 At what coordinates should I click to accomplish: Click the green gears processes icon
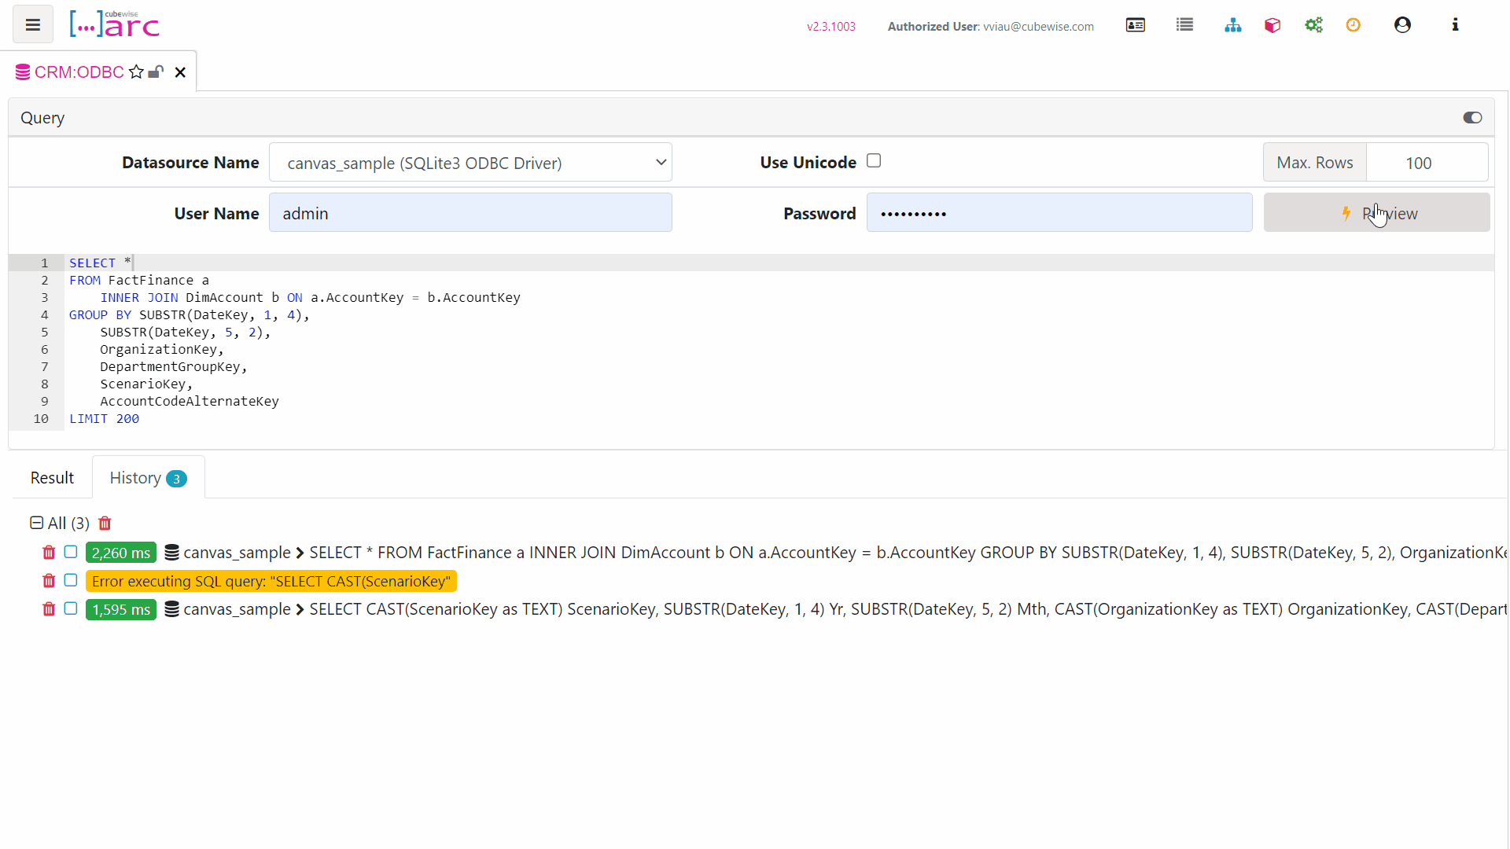point(1313,25)
